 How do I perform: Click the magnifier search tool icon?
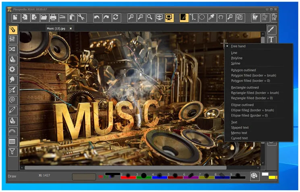click(x=230, y=18)
